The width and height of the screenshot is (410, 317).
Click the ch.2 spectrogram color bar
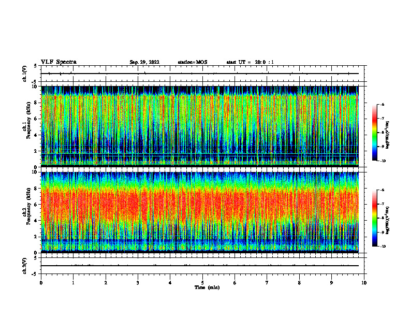tap(375, 218)
